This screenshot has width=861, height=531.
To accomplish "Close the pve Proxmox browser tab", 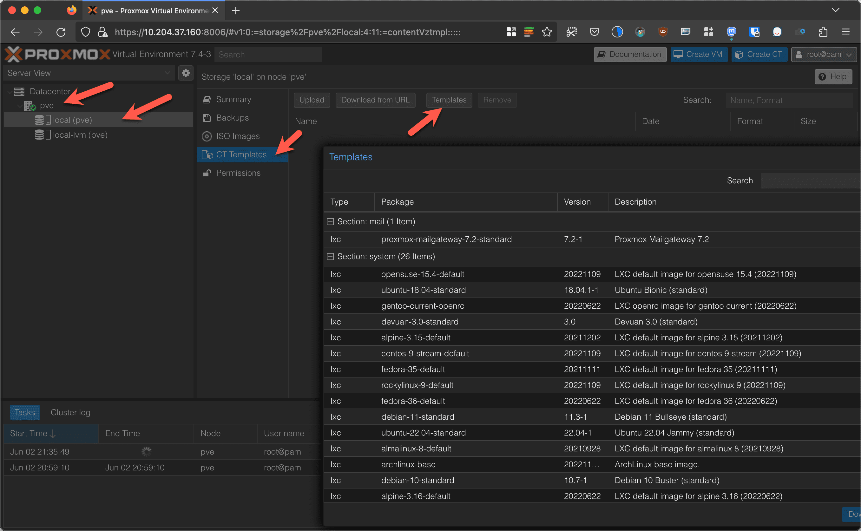I will (x=215, y=10).
